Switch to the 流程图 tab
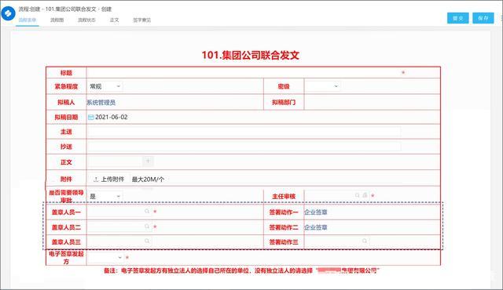Viewport: 503px width, 290px height. point(57,20)
